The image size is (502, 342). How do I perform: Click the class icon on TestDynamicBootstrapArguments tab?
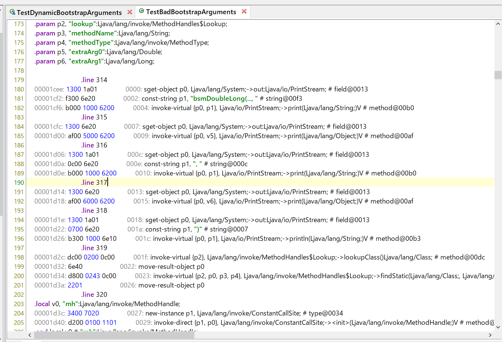coord(13,12)
